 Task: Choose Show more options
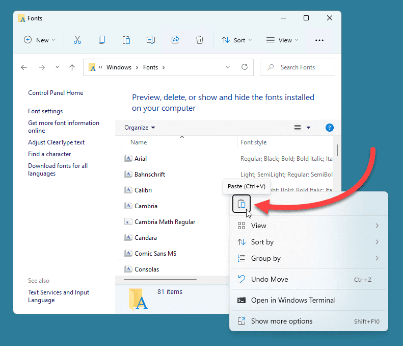click(308, 322)
